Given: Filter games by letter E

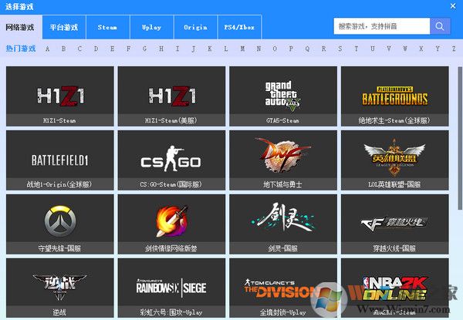Looking at the screenshot, I should (112, 49).
